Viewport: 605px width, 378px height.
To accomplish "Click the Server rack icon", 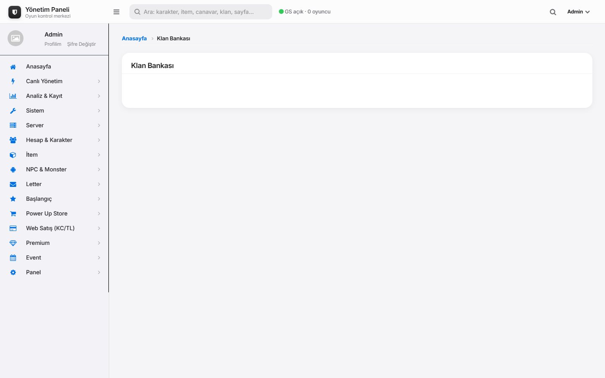I will tap(13, 126).
